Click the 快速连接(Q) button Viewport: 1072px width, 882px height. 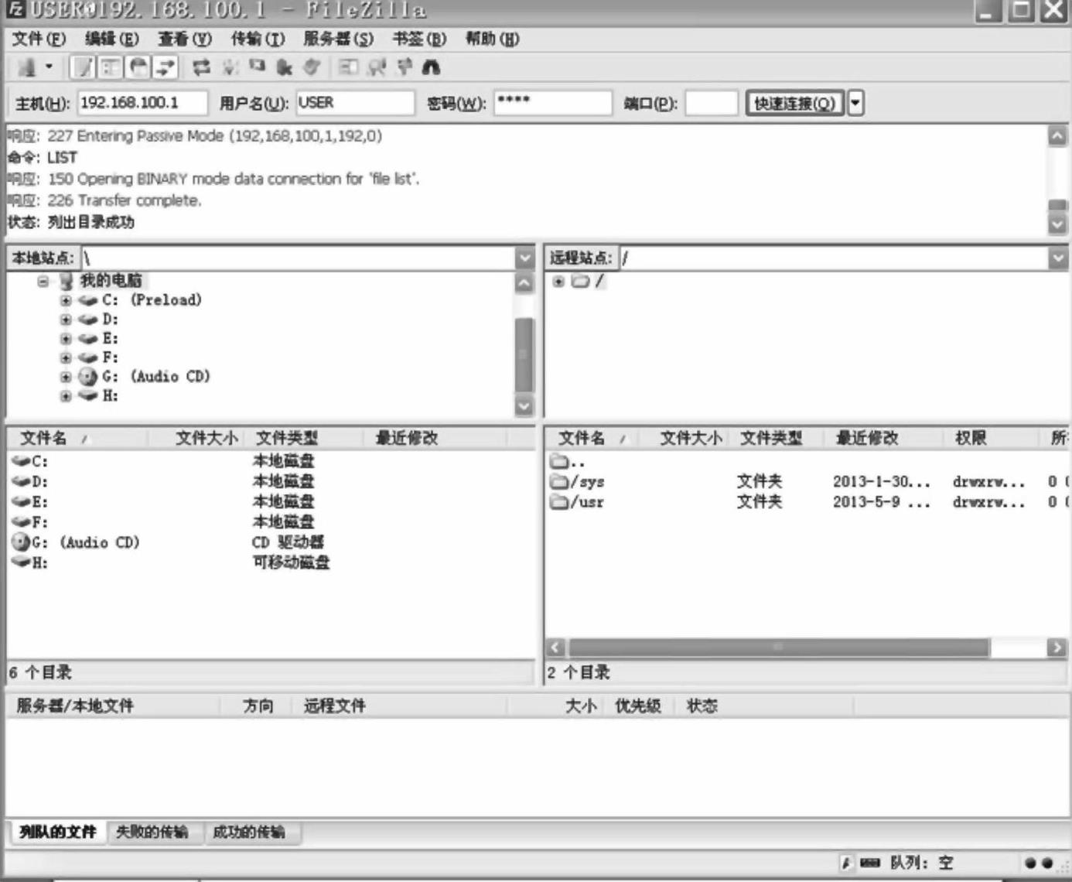[795, 103]
